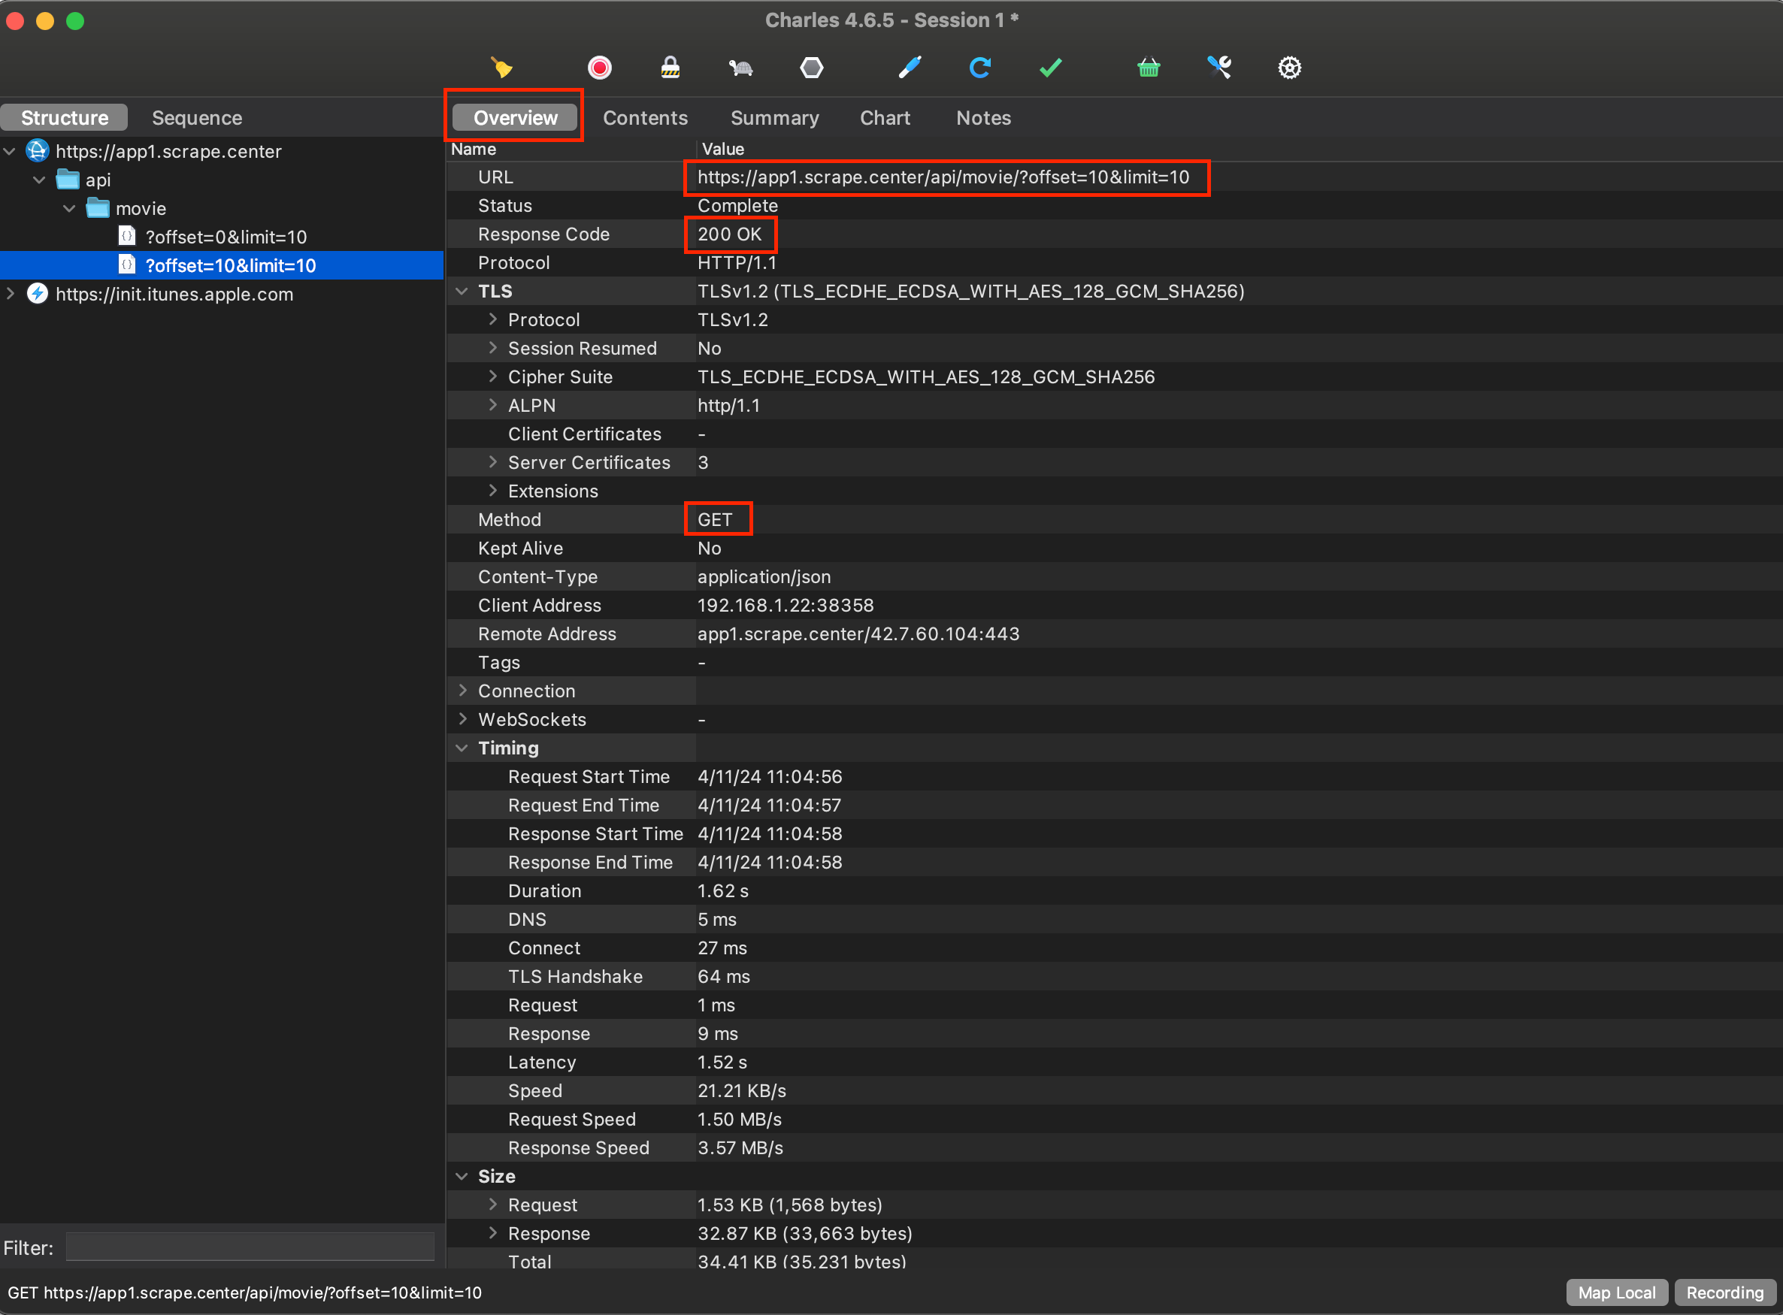The height and width of the screenshot is (1315, 1783).
Task: Click the Map Local button
Action: (x=1617, y=1292)
